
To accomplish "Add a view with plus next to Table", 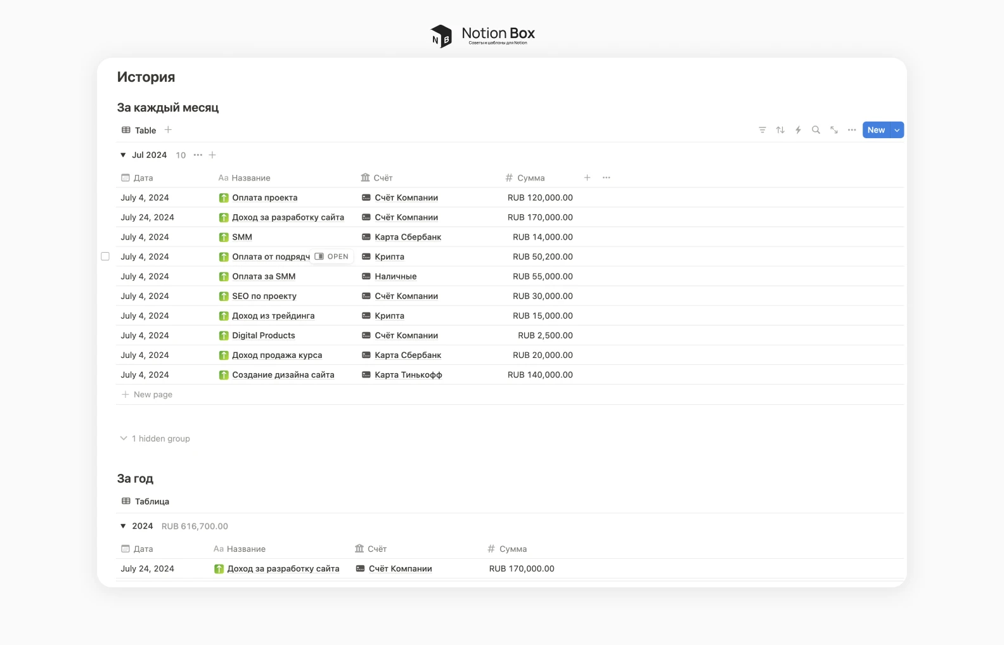I will click(168, 130).
